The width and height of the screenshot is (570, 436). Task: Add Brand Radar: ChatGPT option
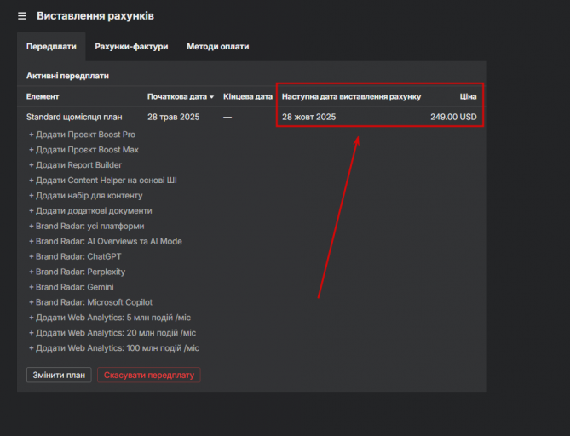click(75, 256)
